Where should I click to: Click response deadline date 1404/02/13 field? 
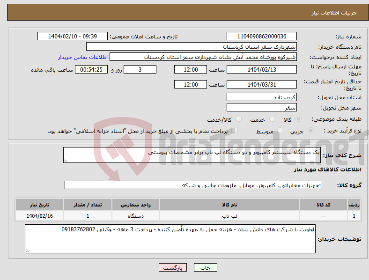tap(262, 69)
